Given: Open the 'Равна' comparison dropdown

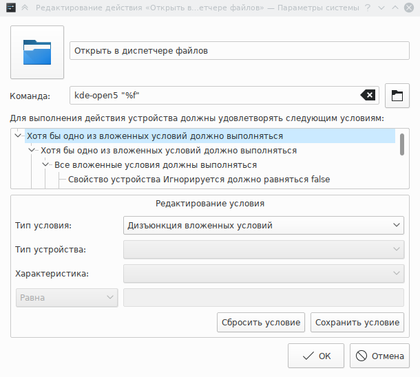Looking at the screenshot, I should [66, 297].
